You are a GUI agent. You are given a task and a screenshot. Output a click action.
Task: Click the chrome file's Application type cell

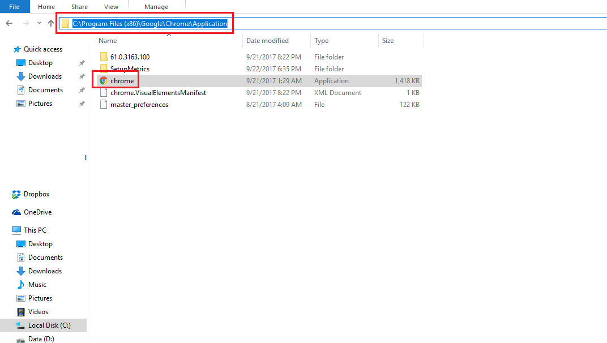[x=331, y=81]
